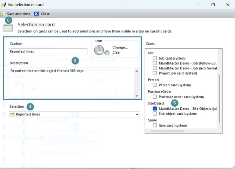235x169 pixels.
Task: Click the Reported times selection list icon
Action: tap(12, 114)
